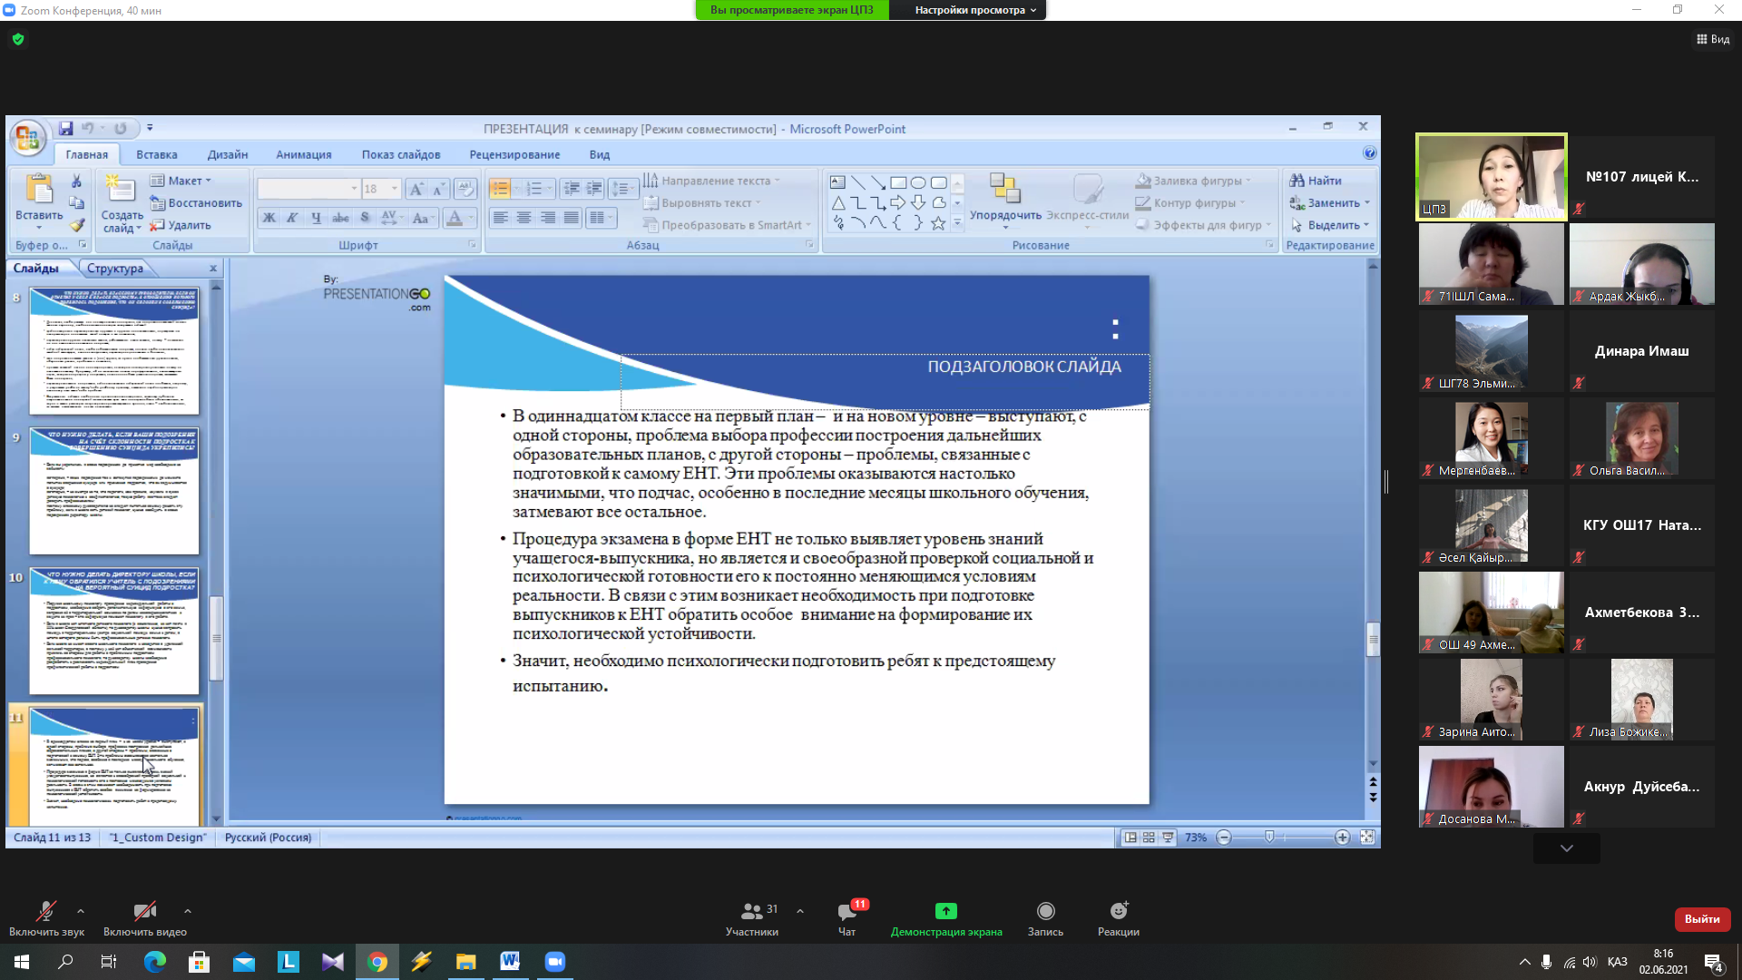Start recording with the Record button
This screenshot has width=1742, height=980.
point(1045,912)
